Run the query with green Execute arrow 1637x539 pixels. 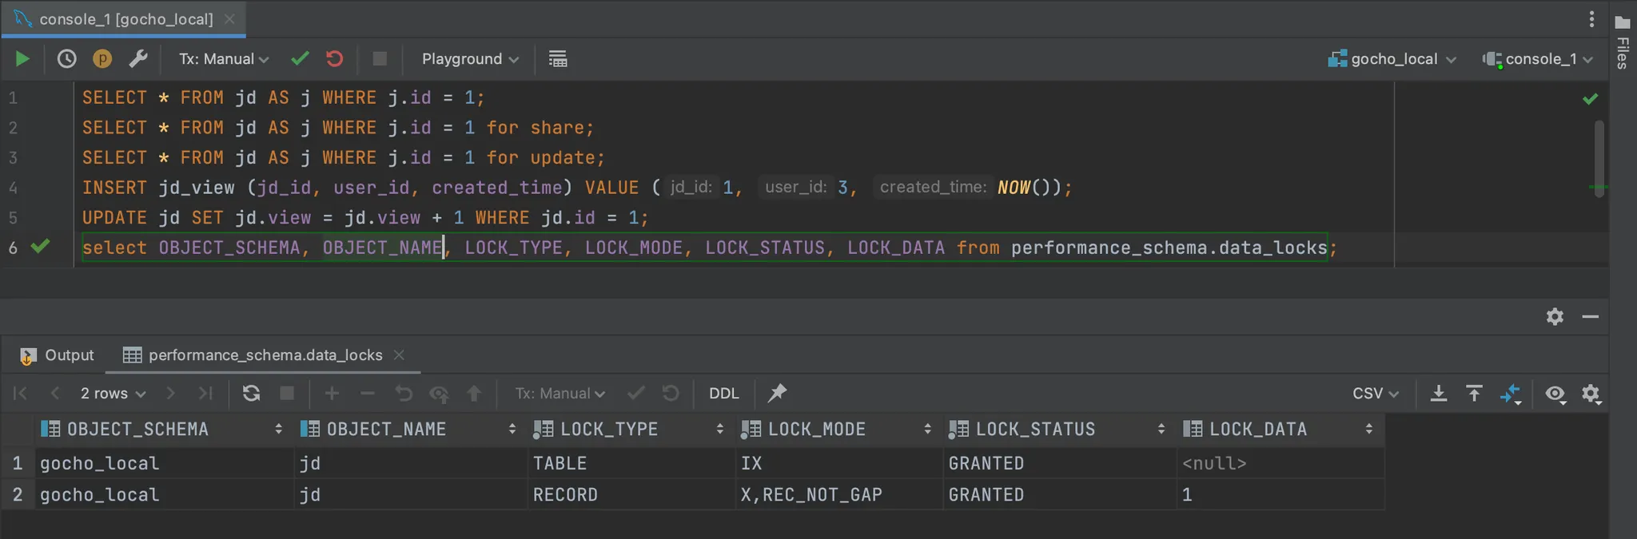(x=22, y=59)
